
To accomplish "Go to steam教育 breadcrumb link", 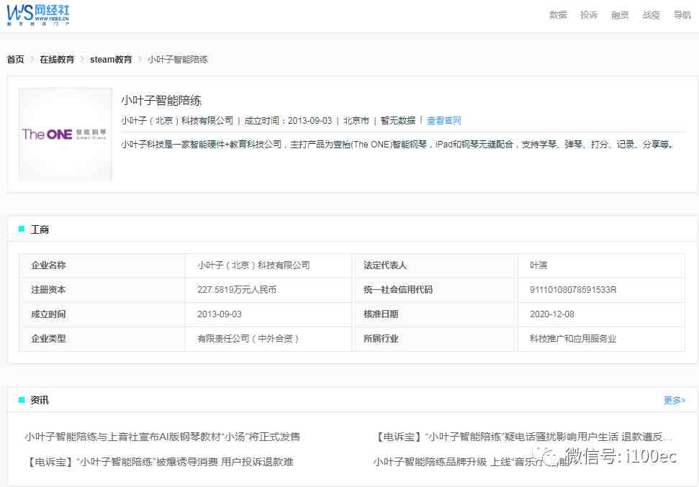I will [111, 59].
